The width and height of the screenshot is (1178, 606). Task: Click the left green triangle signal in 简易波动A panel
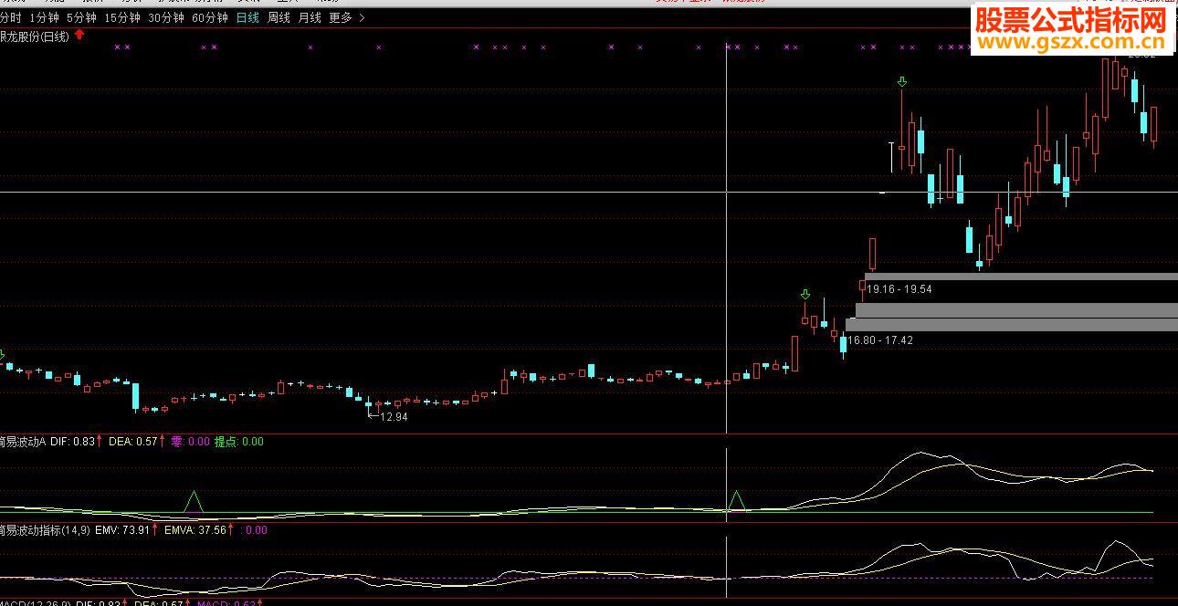click(x=193, y=501)
